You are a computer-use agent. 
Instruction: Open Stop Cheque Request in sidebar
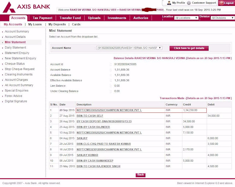tap(19, 69)
